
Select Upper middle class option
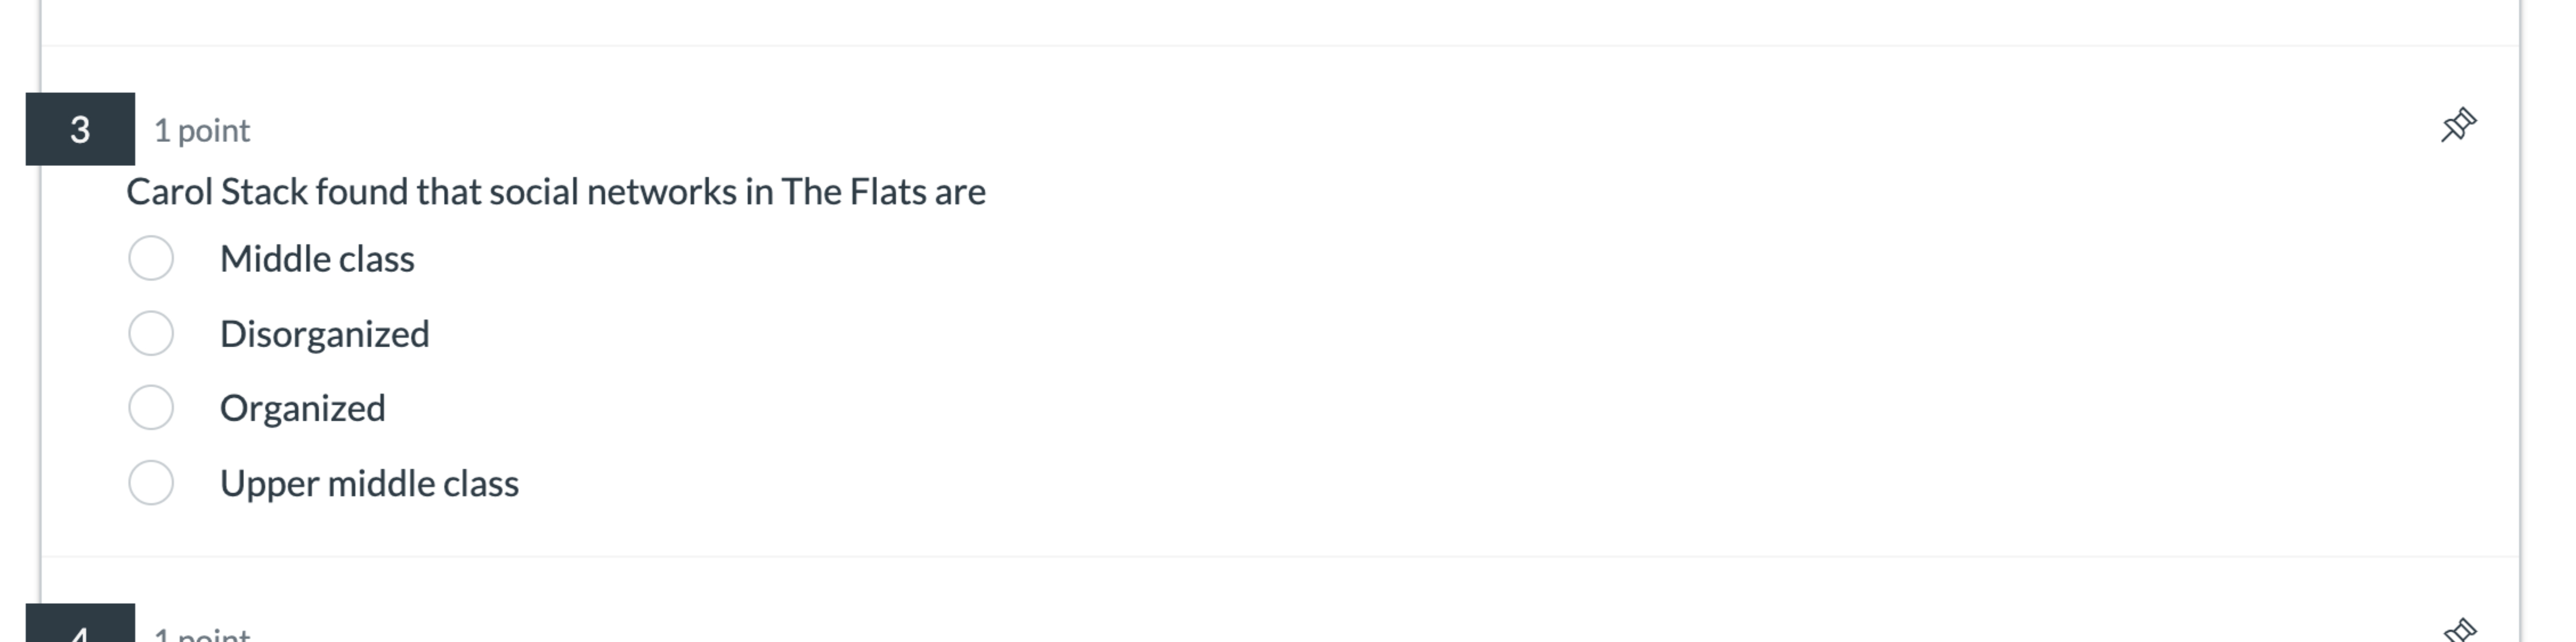[x=151, y=482]
